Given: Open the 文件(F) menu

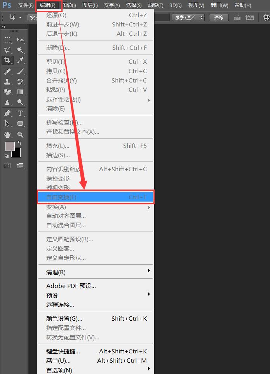Looking at the screenshot, I should pos(26,5).
